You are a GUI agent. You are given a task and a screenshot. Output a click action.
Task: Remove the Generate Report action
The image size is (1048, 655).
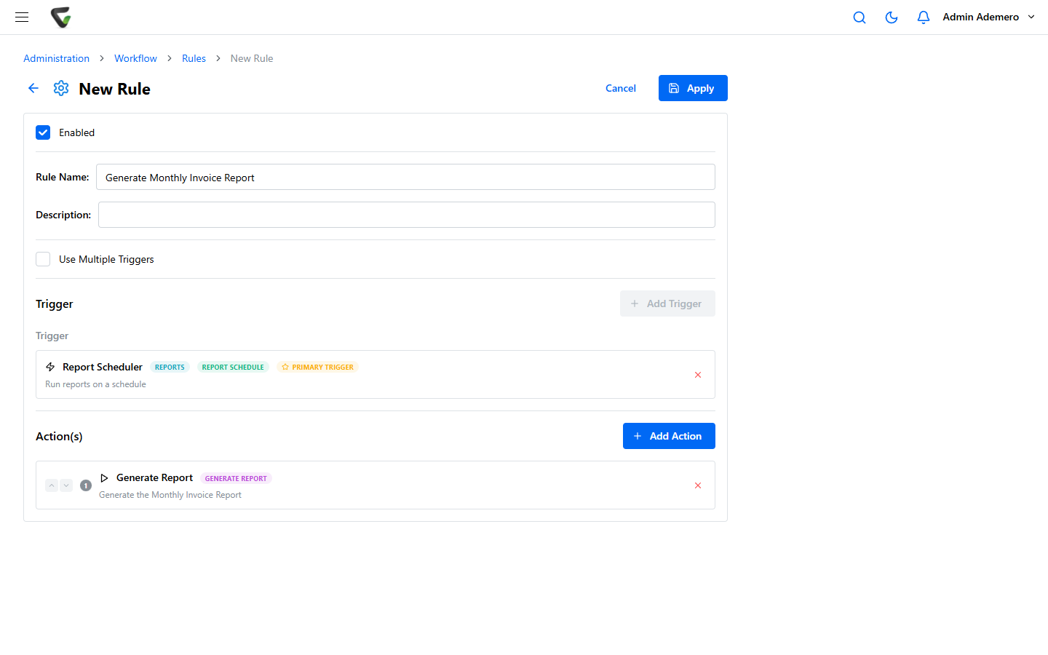698,485
